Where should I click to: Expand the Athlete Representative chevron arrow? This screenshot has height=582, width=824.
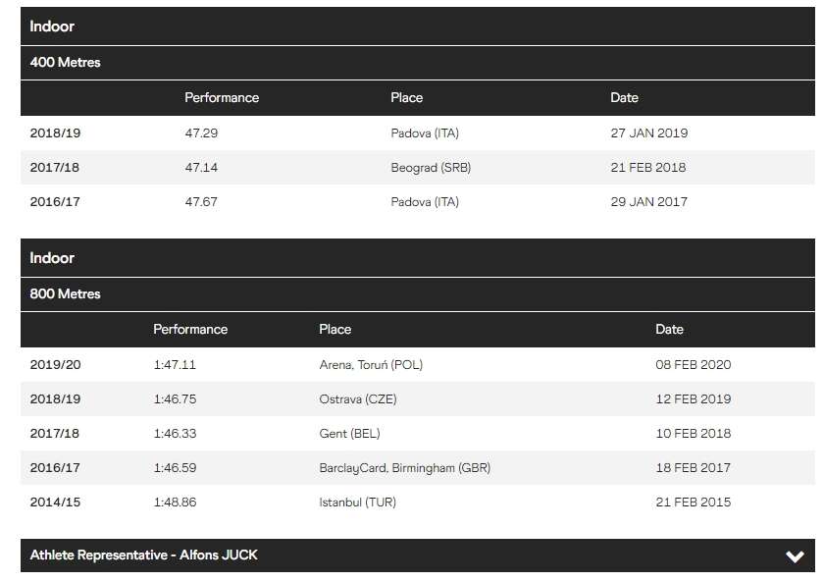coord(795,556)
